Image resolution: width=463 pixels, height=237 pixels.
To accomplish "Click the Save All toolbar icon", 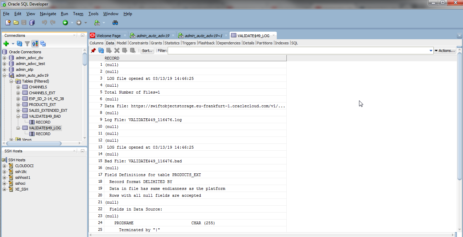I will click(32, 23).
